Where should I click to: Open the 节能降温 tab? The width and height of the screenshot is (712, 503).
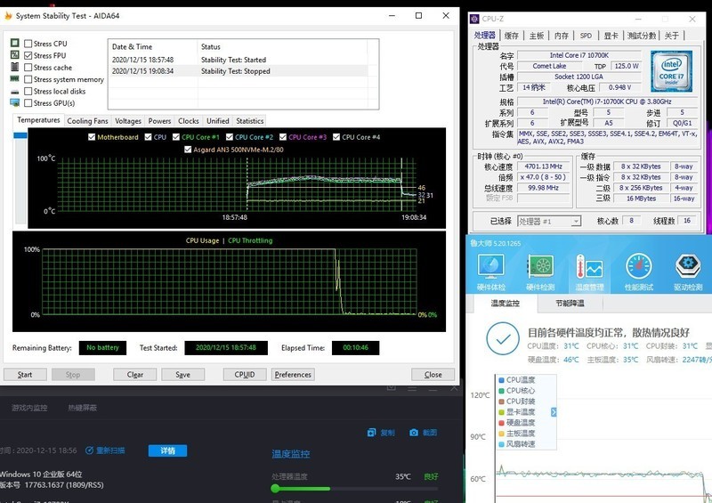(x=570, y=304)
